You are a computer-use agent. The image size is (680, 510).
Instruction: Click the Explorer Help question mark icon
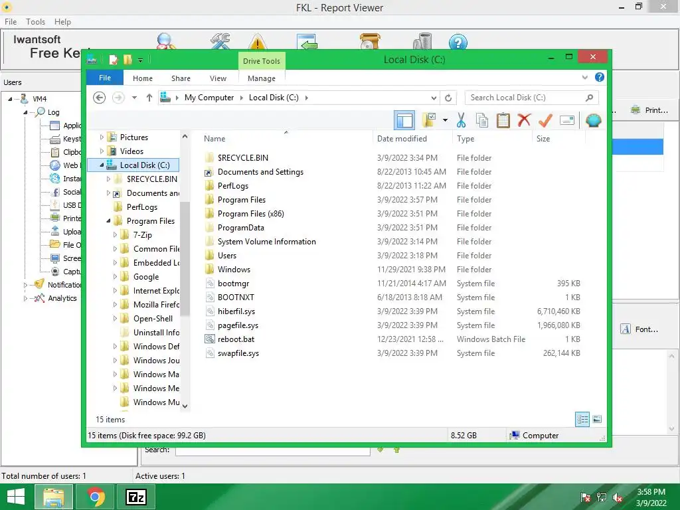click(600, 77)
